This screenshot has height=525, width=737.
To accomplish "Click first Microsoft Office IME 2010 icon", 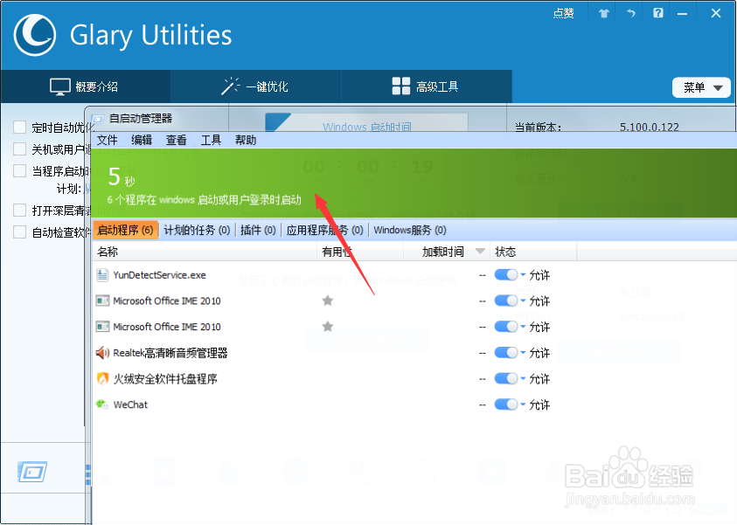I will pos(102,300).
